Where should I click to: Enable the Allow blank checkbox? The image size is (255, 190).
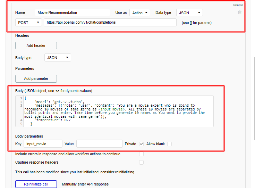pyautogui.click(x=169, y=144)
